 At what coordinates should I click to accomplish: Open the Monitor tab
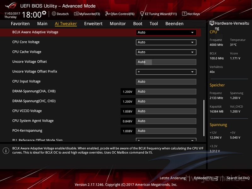tap(118, 24)
